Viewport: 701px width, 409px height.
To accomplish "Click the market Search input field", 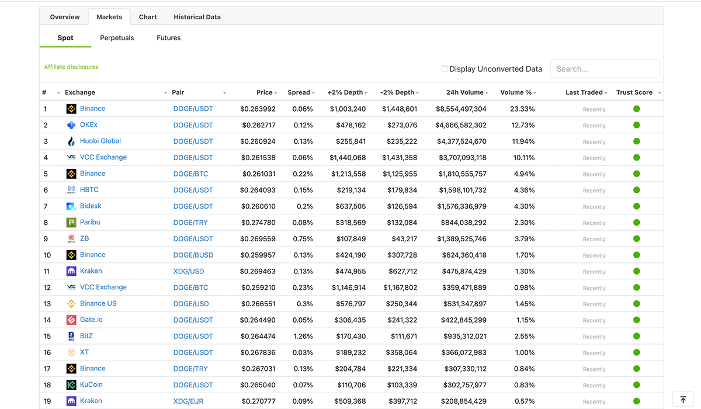I will click(x=605, y=69).
